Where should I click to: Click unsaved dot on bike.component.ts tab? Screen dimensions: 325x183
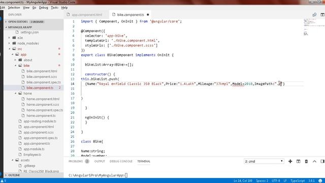148,15
